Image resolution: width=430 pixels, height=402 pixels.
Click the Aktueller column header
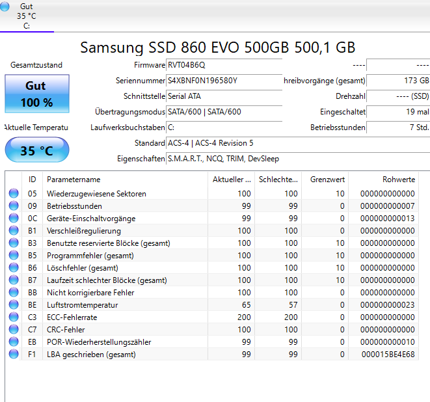[232, 180]
